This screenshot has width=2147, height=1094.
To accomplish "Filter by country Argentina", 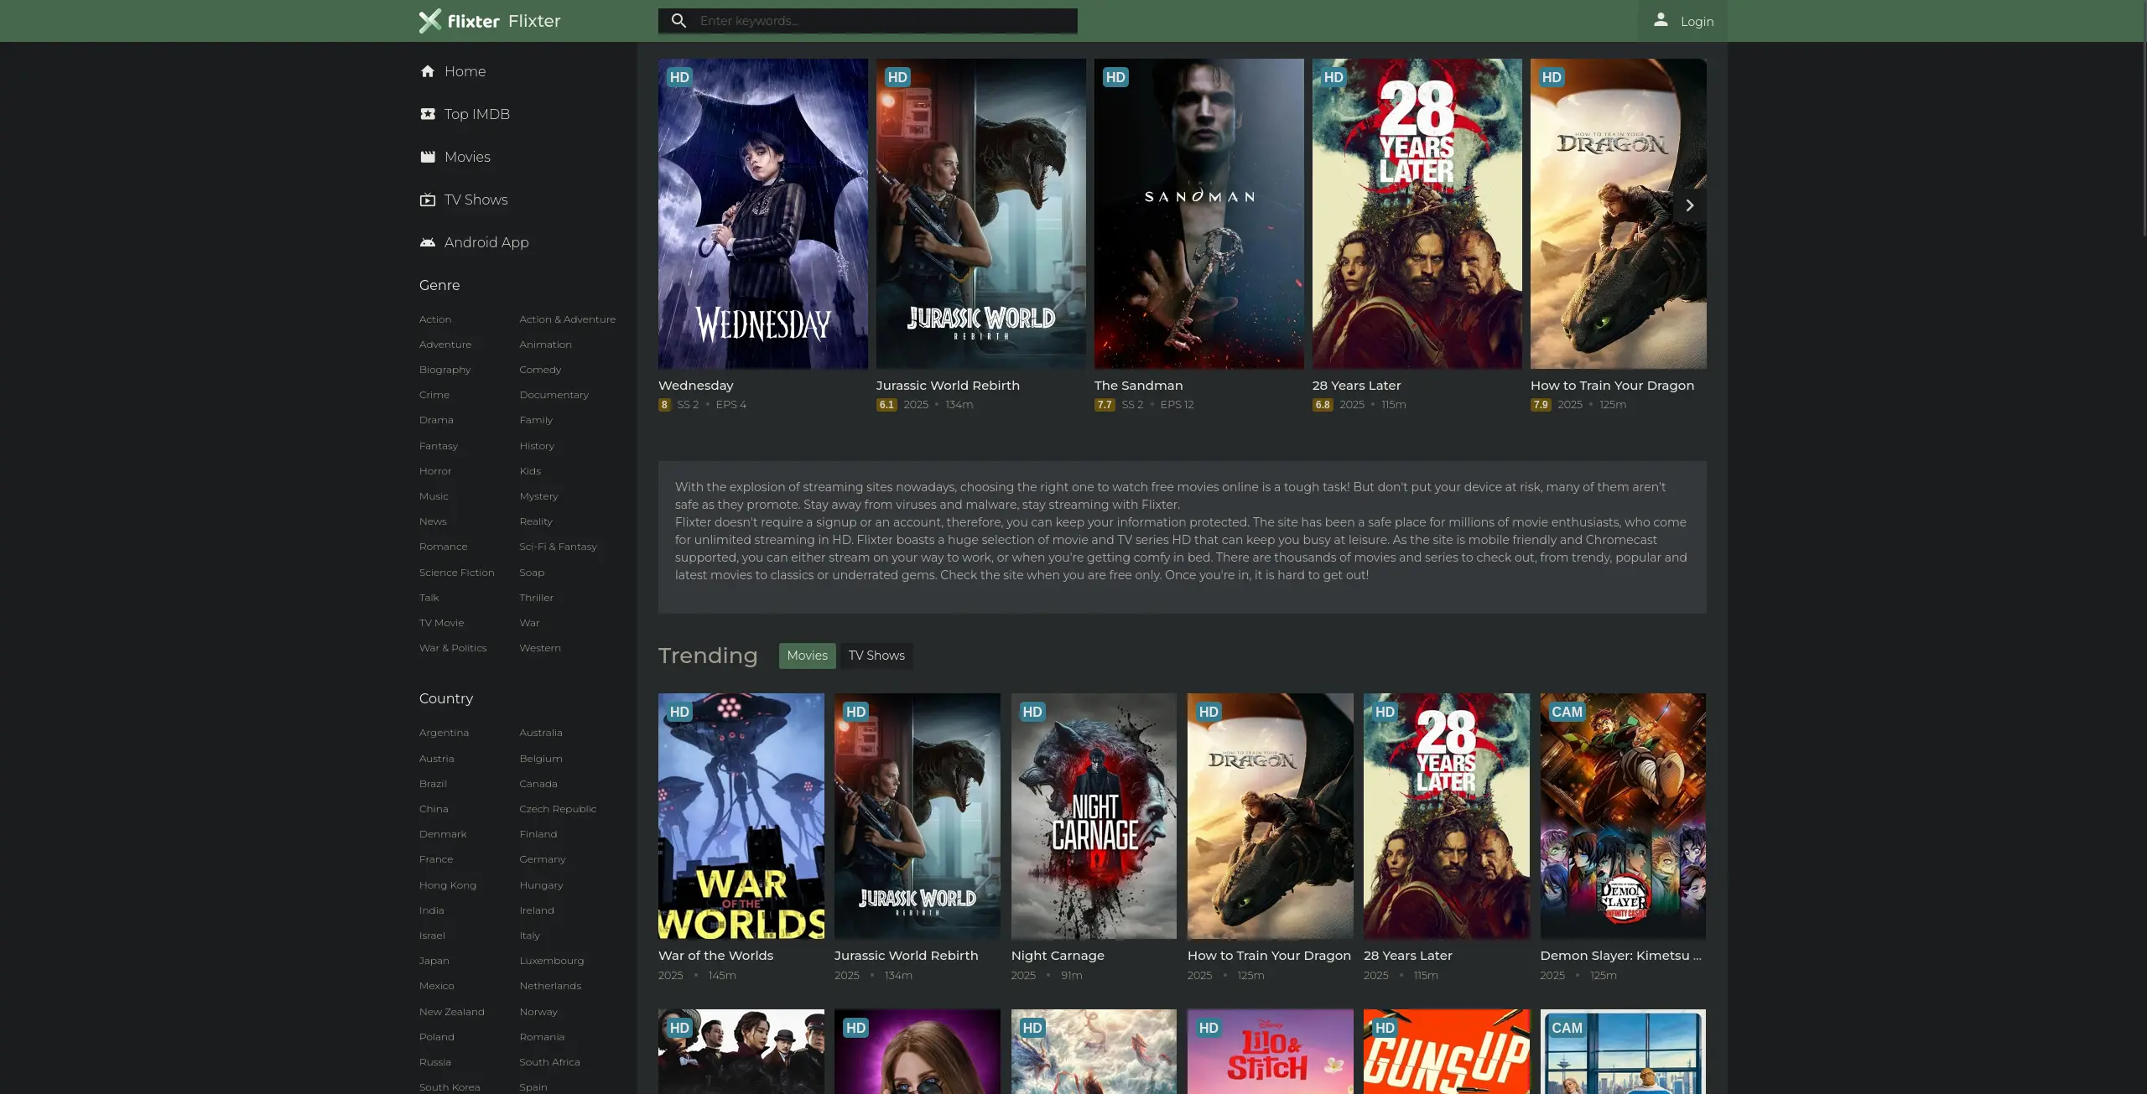I will tap(444, 733).
